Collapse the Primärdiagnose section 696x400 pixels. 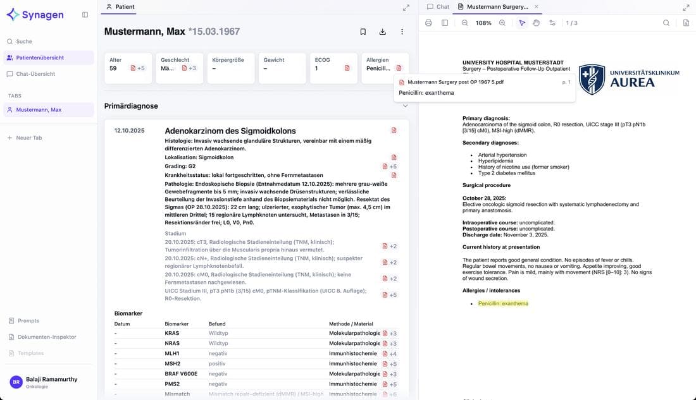[x=405, y=106]
